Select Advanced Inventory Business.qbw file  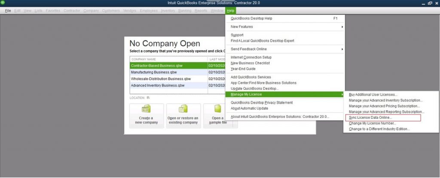177,85
